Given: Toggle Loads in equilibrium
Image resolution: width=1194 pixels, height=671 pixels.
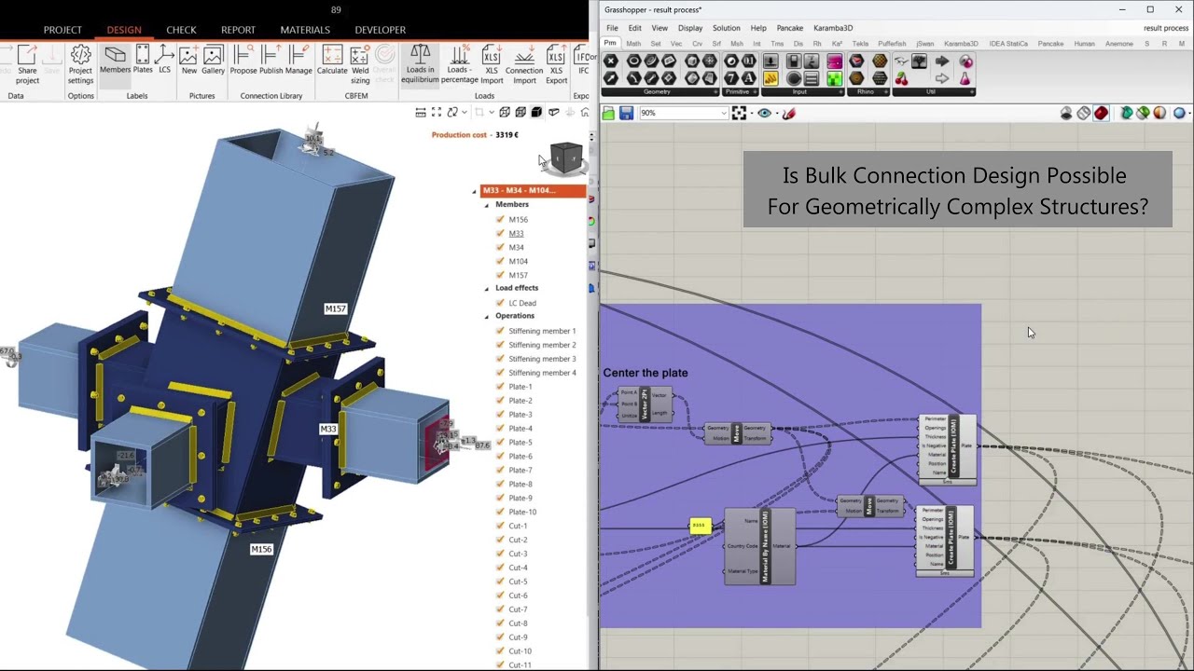Looking at the screenshot, I should 420,63.
